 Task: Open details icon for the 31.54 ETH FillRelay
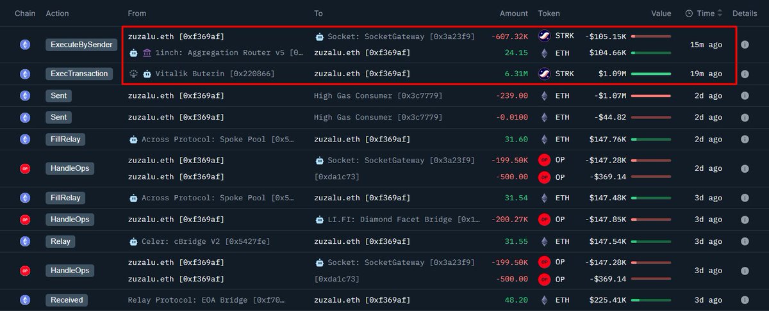tap(745, 198)
